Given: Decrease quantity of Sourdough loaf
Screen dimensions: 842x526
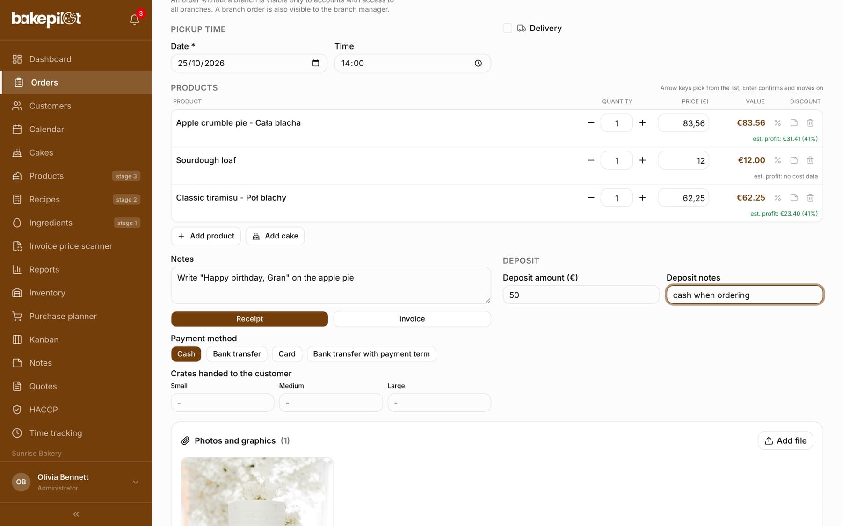Looking at the screenshot, I should (x=591, y=160).
